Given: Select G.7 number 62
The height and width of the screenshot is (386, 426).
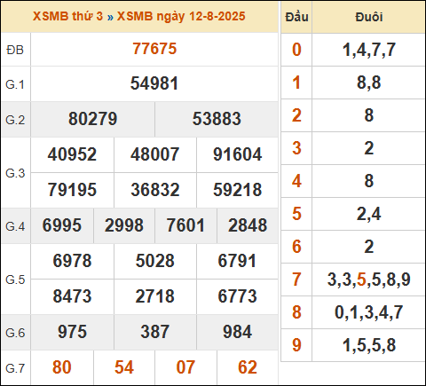Looking at the screenshot, I should coord(248,367).
